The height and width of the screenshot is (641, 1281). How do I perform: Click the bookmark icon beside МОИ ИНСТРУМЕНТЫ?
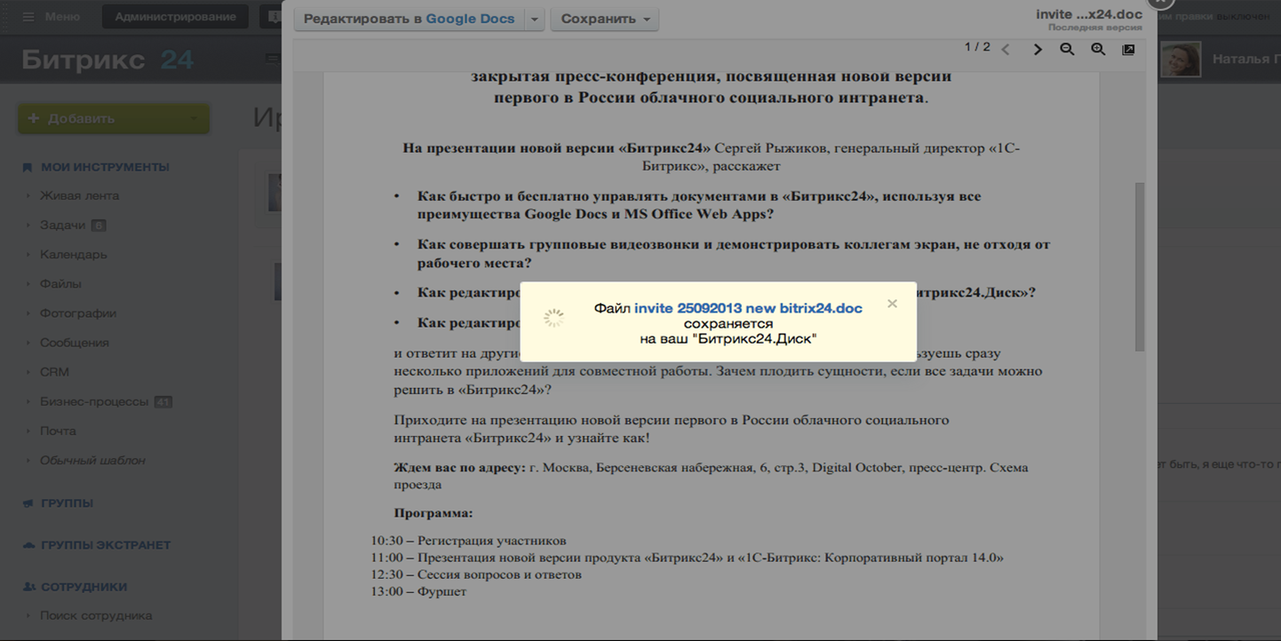click(x=28, y=167)
